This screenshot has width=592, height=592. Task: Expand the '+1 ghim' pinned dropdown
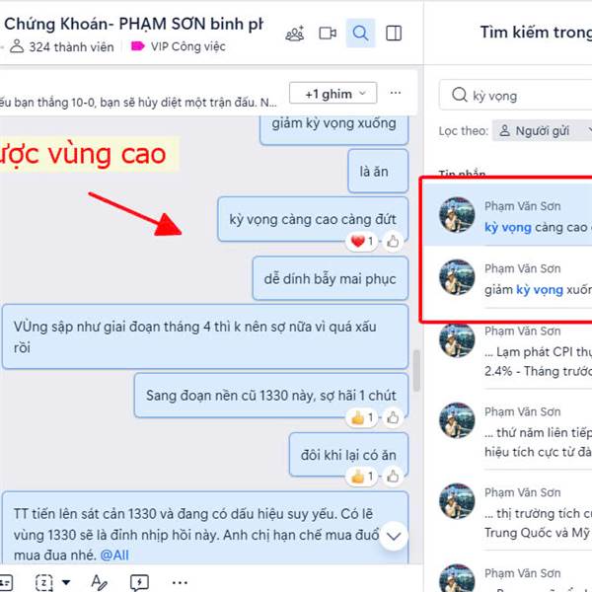click(333, 93)
